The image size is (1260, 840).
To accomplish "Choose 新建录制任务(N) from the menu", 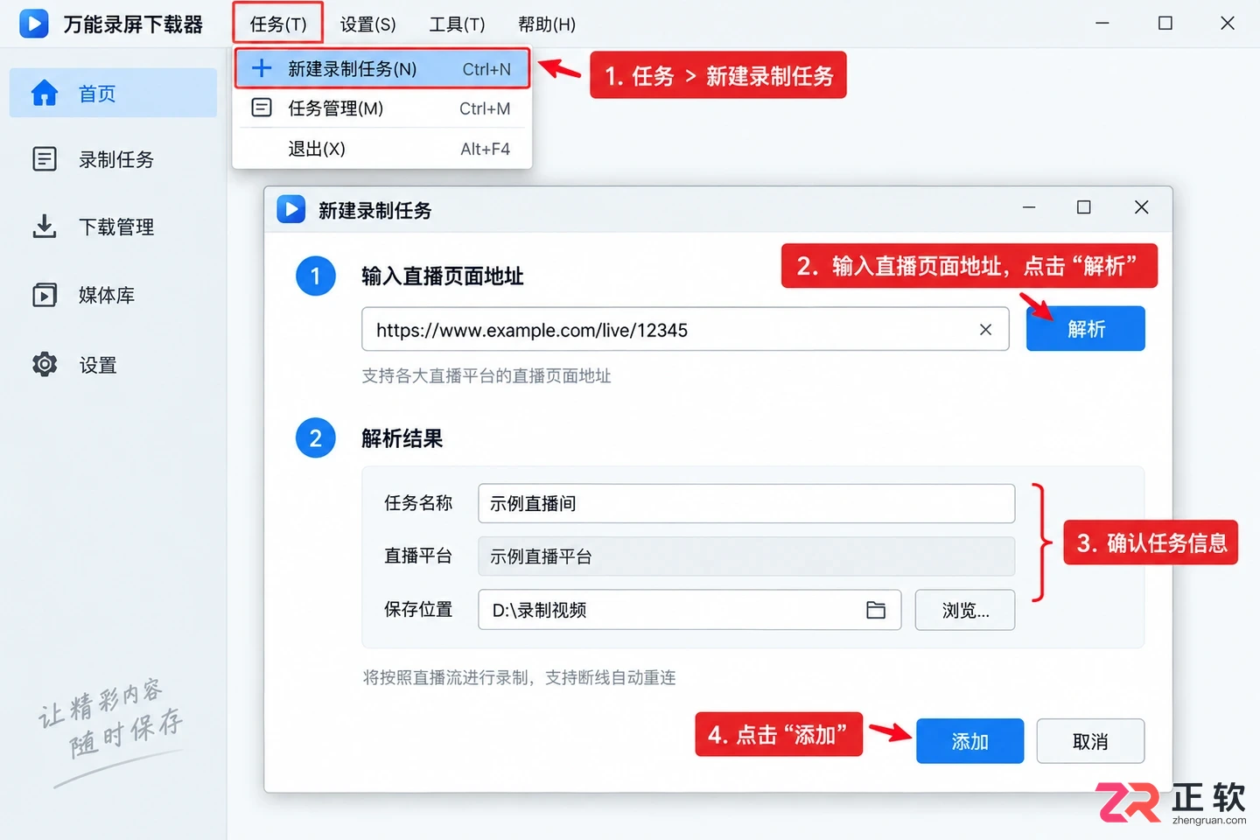I will (x=382, y=68).
